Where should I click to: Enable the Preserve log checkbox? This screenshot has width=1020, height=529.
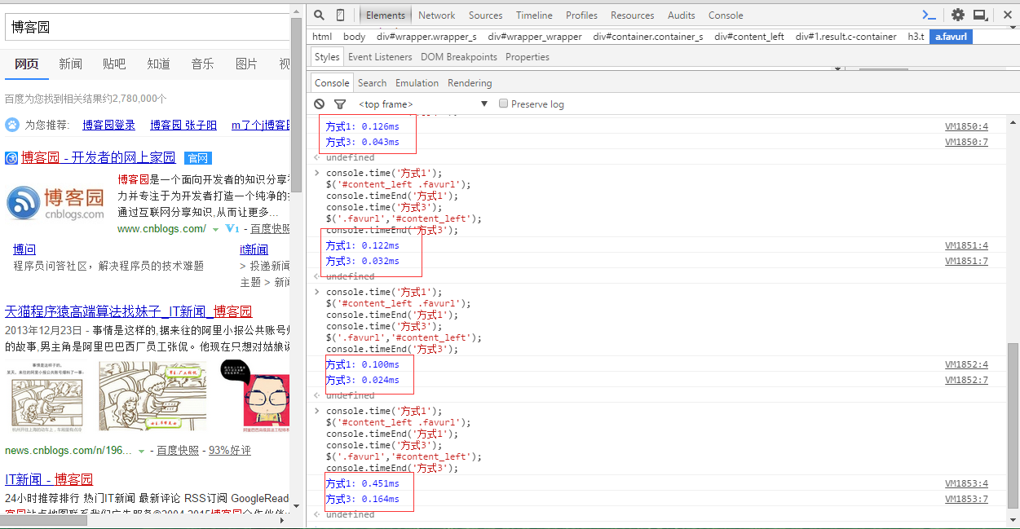pos(504,104)
